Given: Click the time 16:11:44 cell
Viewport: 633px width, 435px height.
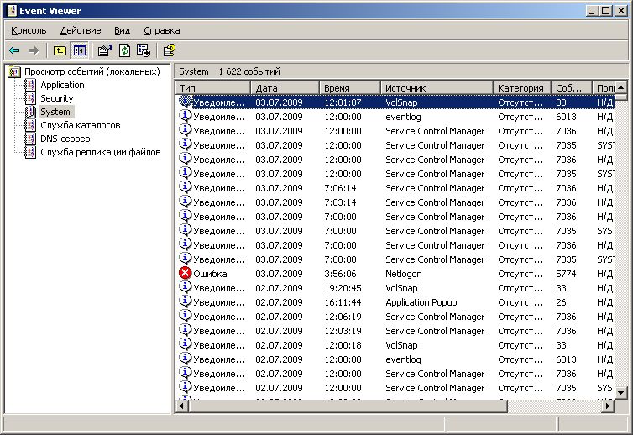Looking at the screenshot, I should coord(343,302).
